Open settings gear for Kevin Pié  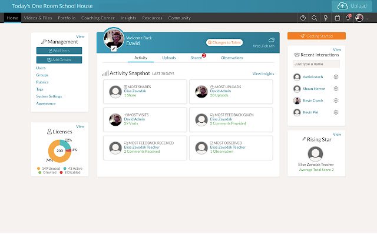tap(336, 112)
